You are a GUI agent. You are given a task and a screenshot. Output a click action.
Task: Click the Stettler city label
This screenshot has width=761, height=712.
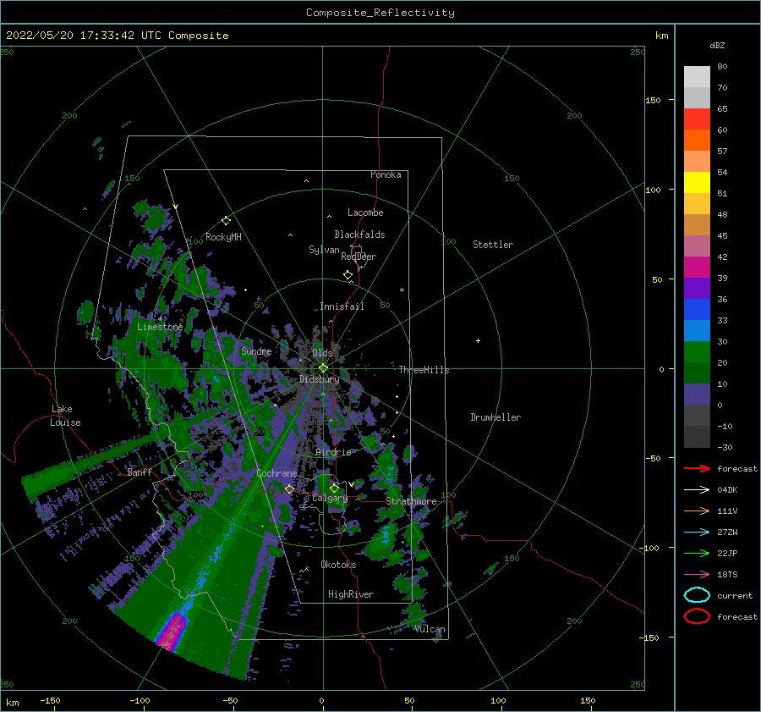pyautogui.click(x=493, y=245)
